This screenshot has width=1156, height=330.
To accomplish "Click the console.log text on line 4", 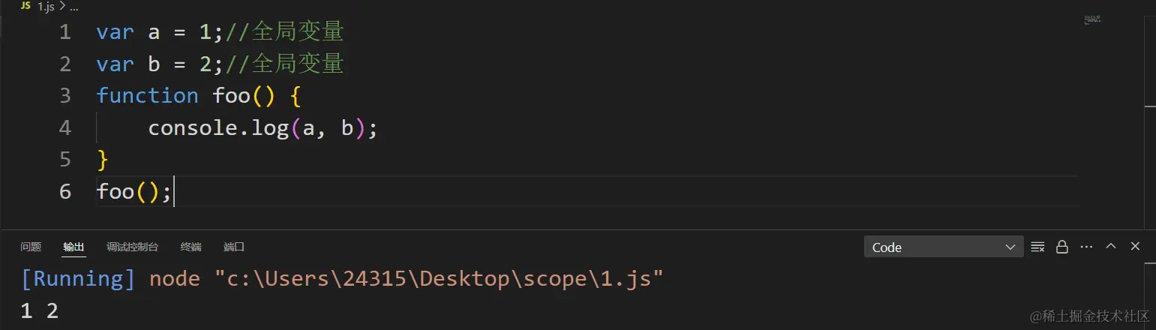I will point(218,127).
